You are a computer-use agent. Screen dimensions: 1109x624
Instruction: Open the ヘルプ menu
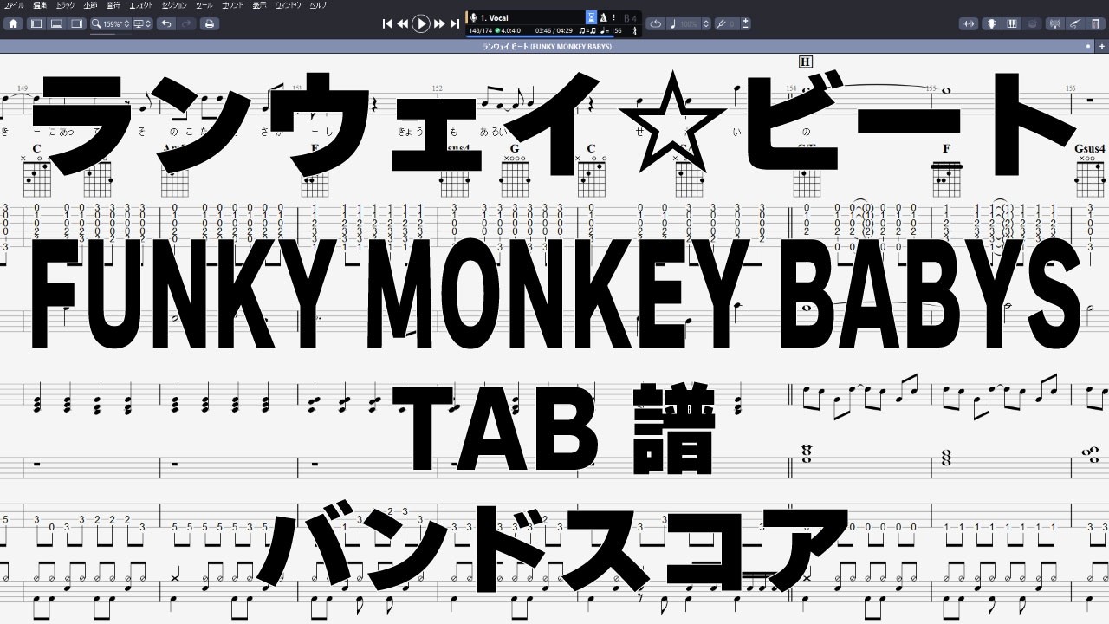tap(319, 5)
